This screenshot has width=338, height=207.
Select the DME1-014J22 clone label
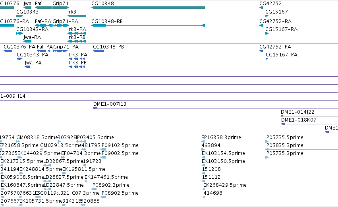[297, 112]
